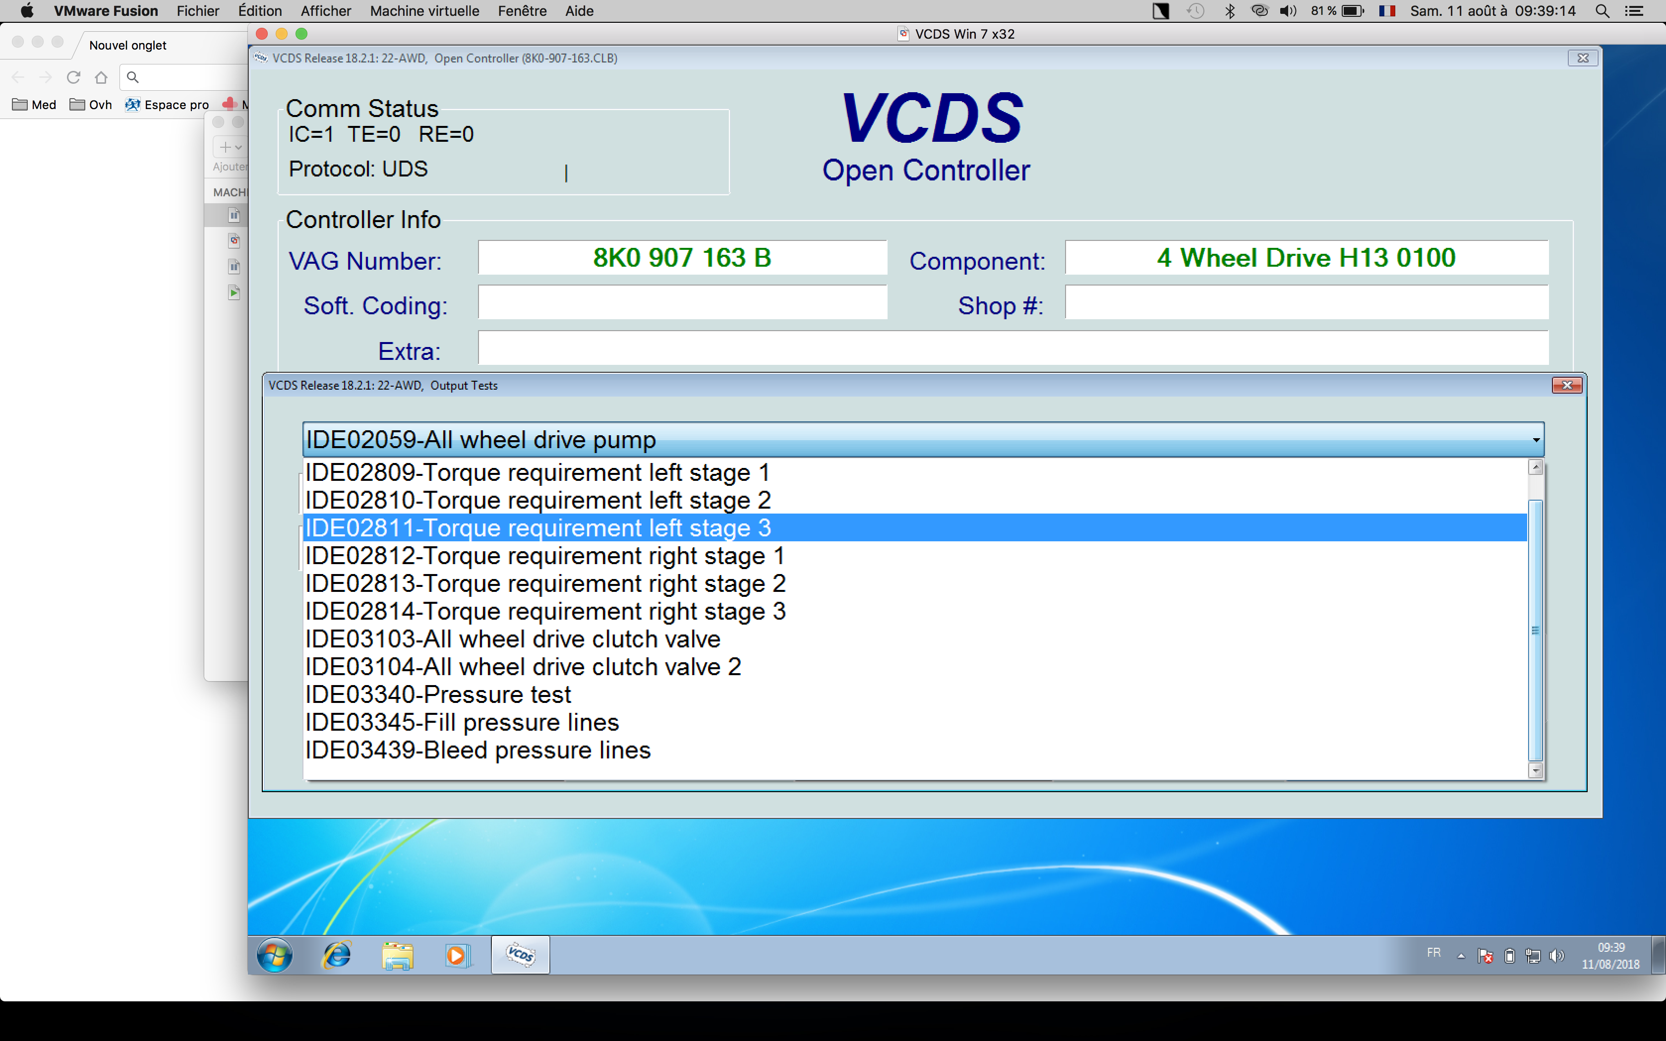Image resolution: width=1666 pixels, height=1041 pixels.
Task: Open the Apple menu
Action: [26, 11]
